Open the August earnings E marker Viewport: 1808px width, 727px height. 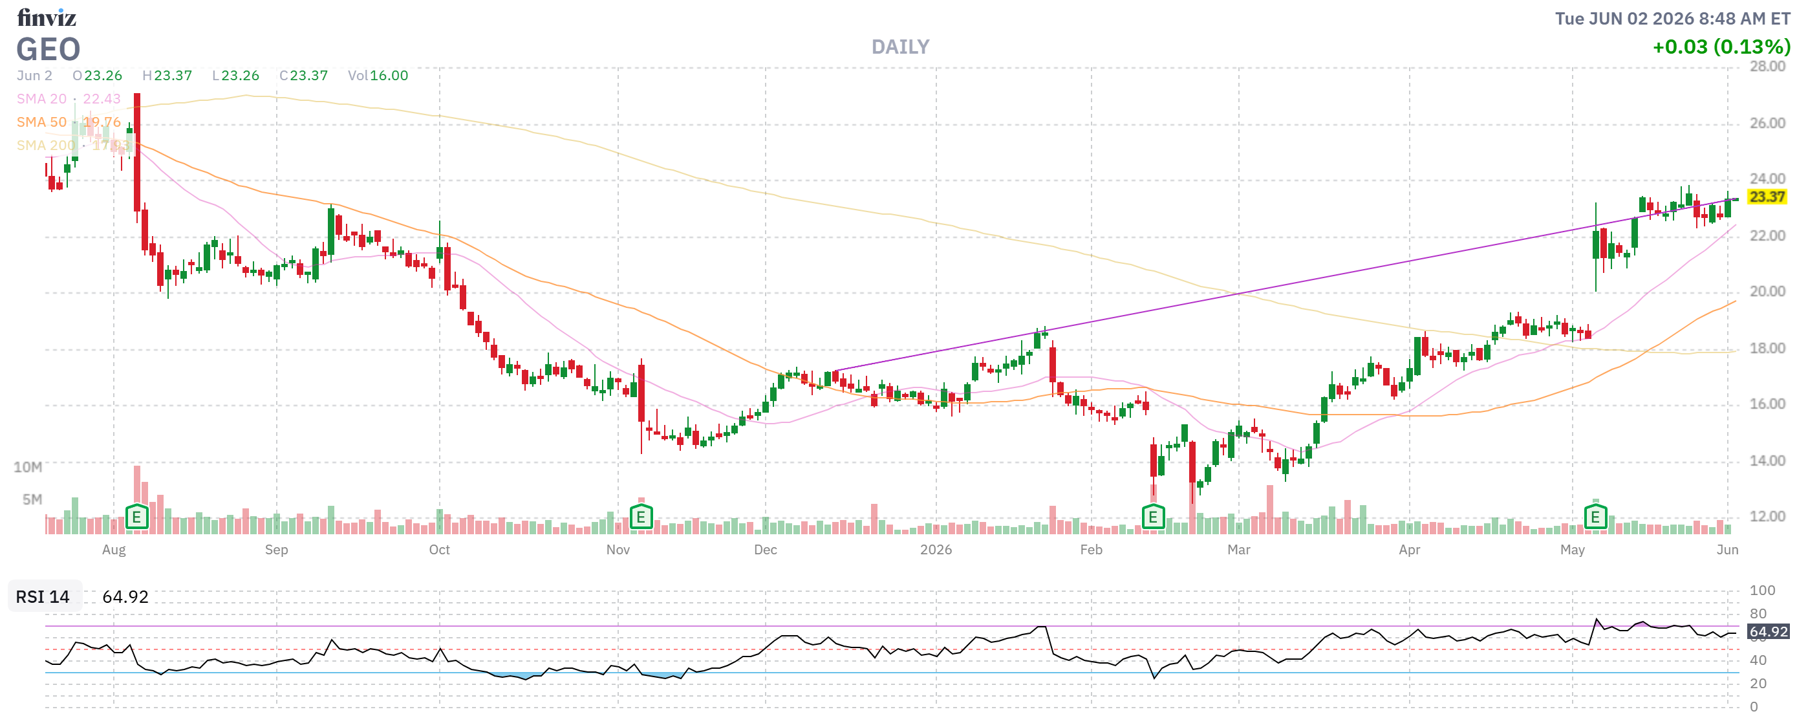pos(137,518)
